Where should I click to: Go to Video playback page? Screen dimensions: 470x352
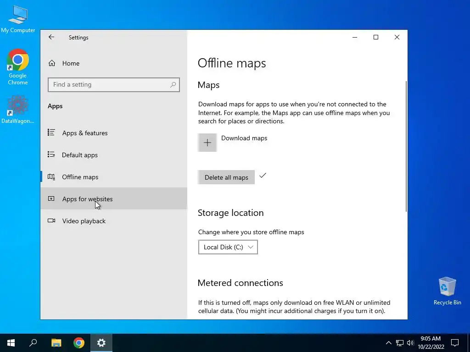coord(114,221)
